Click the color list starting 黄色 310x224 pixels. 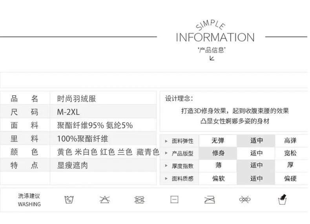click(108, 152)
